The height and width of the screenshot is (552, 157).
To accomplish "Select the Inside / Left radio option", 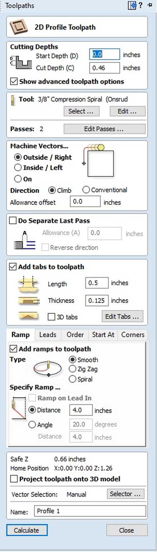I will (x=18, y=168).
